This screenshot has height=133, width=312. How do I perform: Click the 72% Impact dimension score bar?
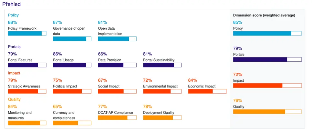coord(267,86)
